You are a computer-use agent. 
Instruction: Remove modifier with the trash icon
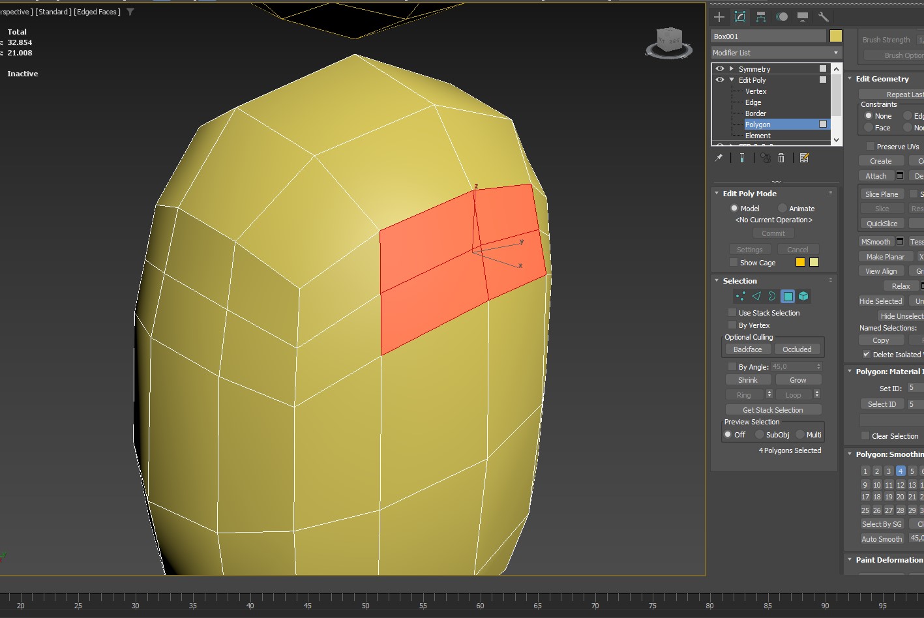781,158
